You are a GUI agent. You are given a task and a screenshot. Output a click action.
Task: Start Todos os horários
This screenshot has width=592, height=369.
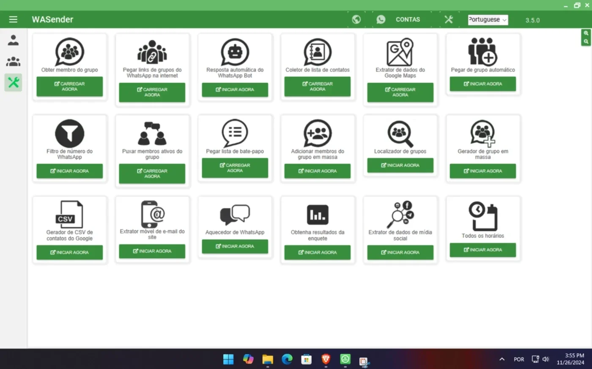coord(483,250)
